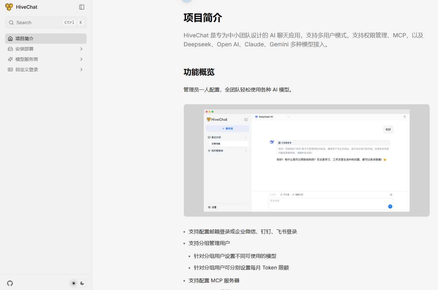Click the ID card icon for 自定义登录
Screen dimensions: 438x290
click(x=10, y=70)
